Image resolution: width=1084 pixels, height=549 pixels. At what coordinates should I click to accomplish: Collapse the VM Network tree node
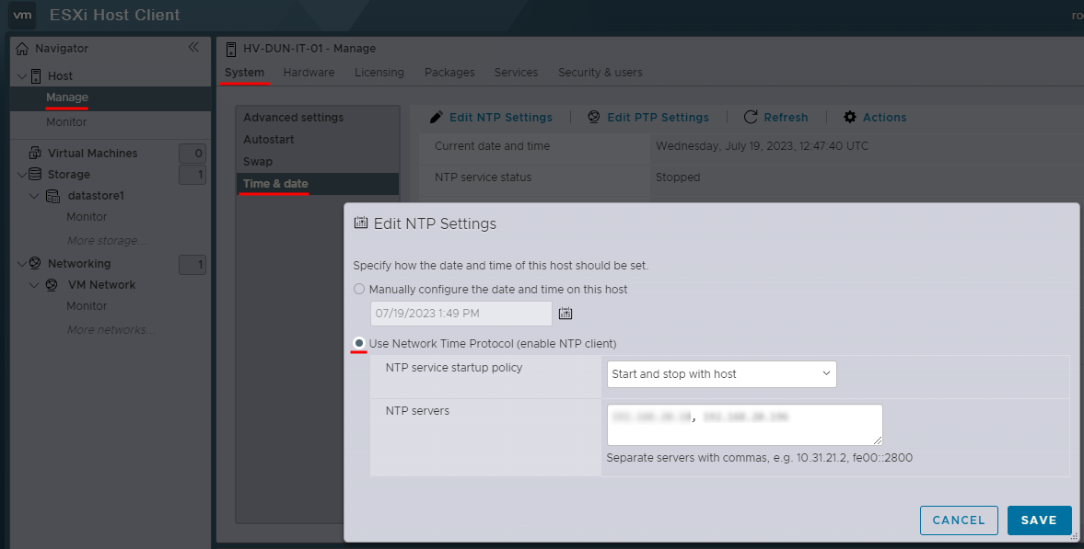(x=34, y=284)
